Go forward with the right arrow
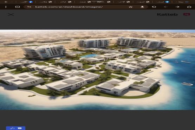 tap(177, 7)
